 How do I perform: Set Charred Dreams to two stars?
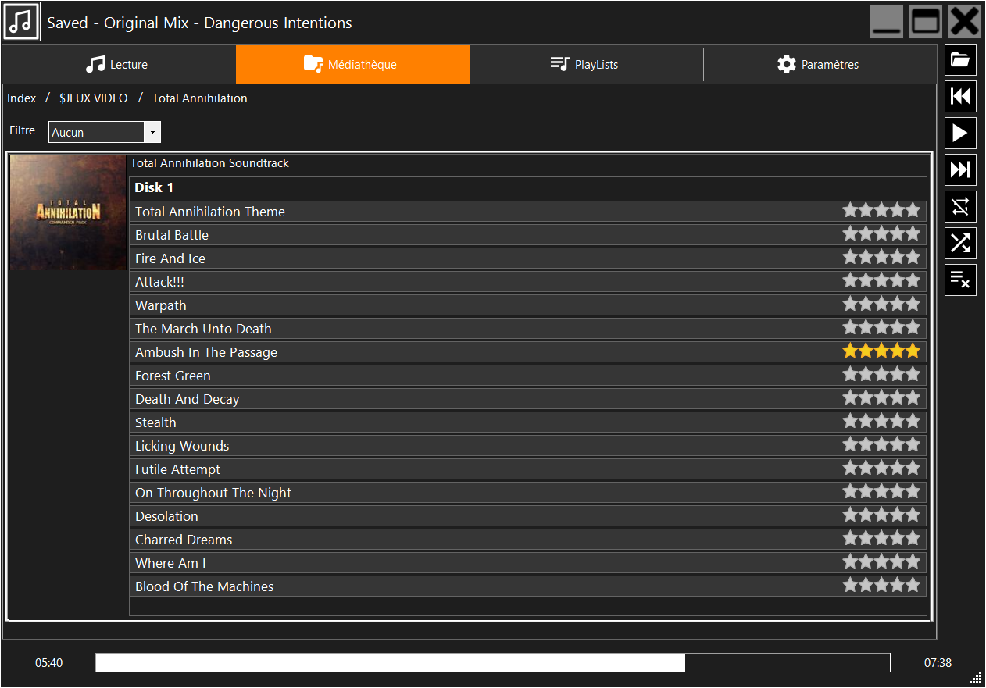click(866, 538)
